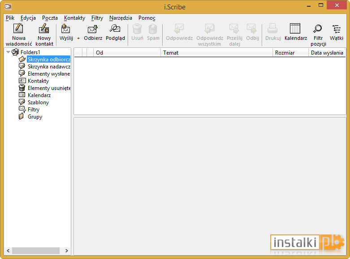This screenshot has height=259, width=350.
Task: Send mail using the Wyślij icon
Action: point(66,32)
